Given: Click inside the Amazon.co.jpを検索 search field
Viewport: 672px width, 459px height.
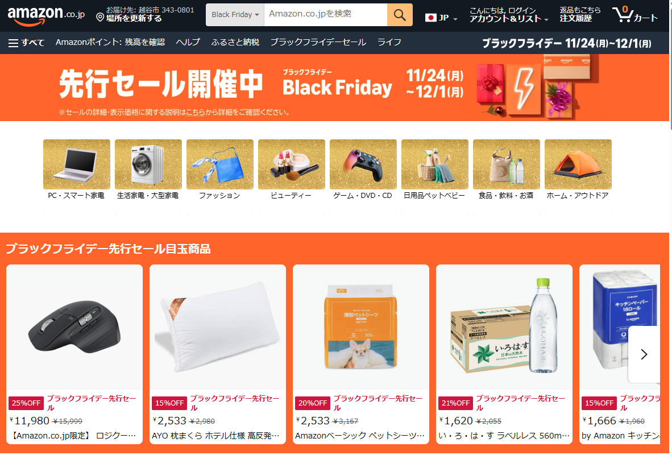Looking at the screenshot, I should 325,15.
